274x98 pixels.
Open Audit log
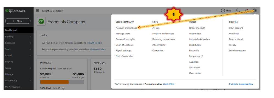click(194, 62)
